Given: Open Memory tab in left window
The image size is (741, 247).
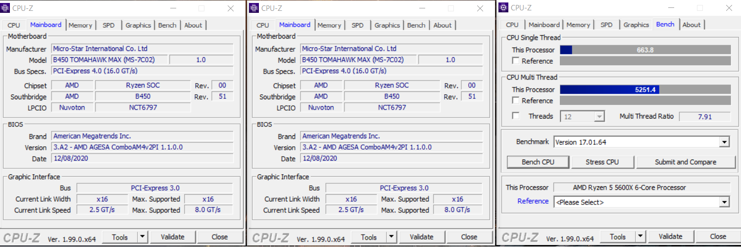Looking at the screenshot, I should (80, 25).
